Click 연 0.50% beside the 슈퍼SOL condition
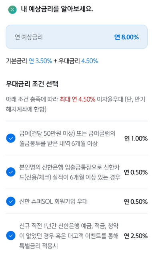 click(136, 201)
